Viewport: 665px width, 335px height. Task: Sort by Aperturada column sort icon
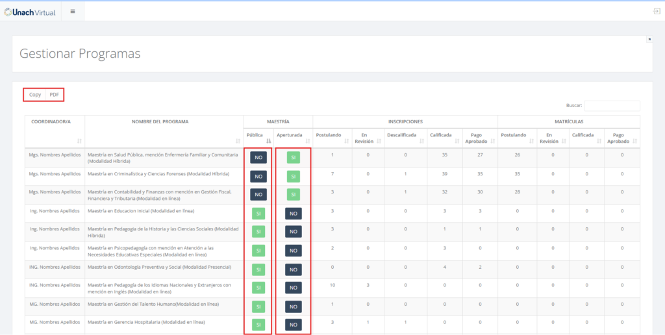pos(307,140)
